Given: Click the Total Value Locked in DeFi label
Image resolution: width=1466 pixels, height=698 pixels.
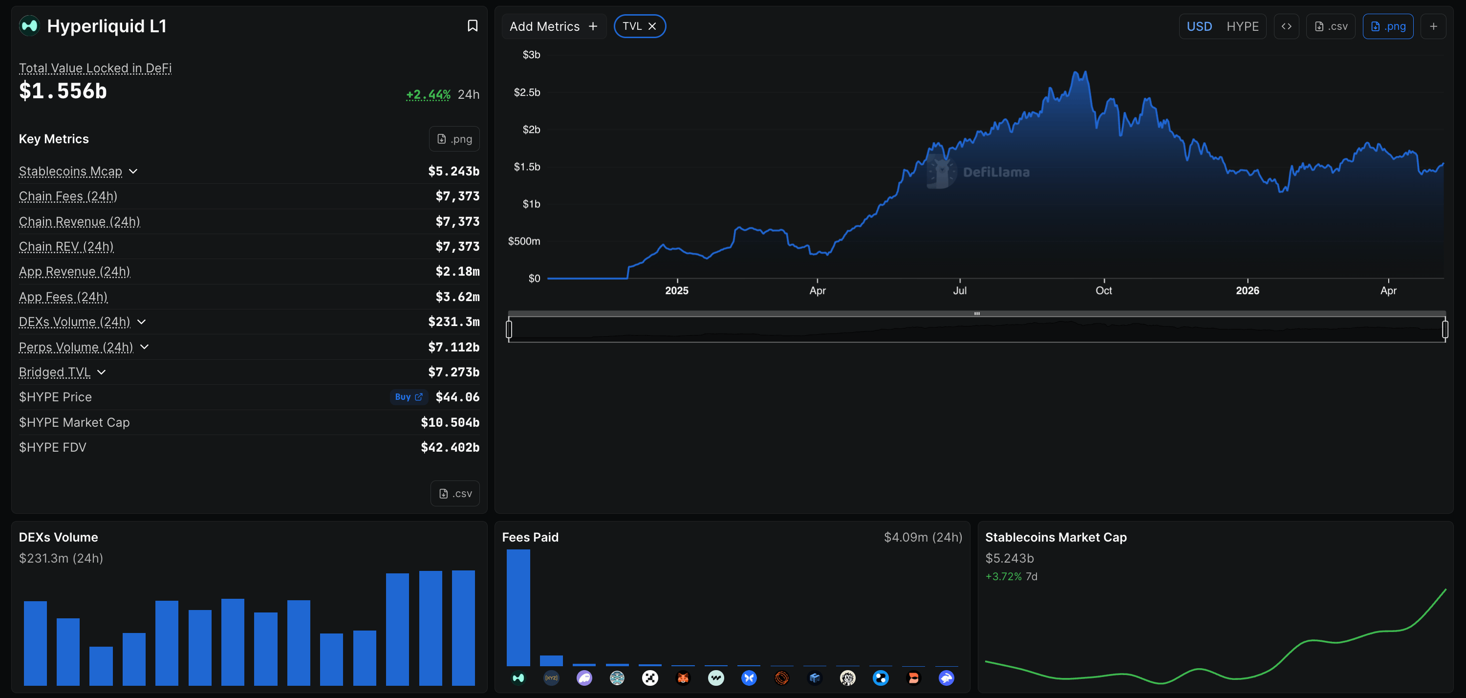Looking at the screenshot, I should (95, 68).
